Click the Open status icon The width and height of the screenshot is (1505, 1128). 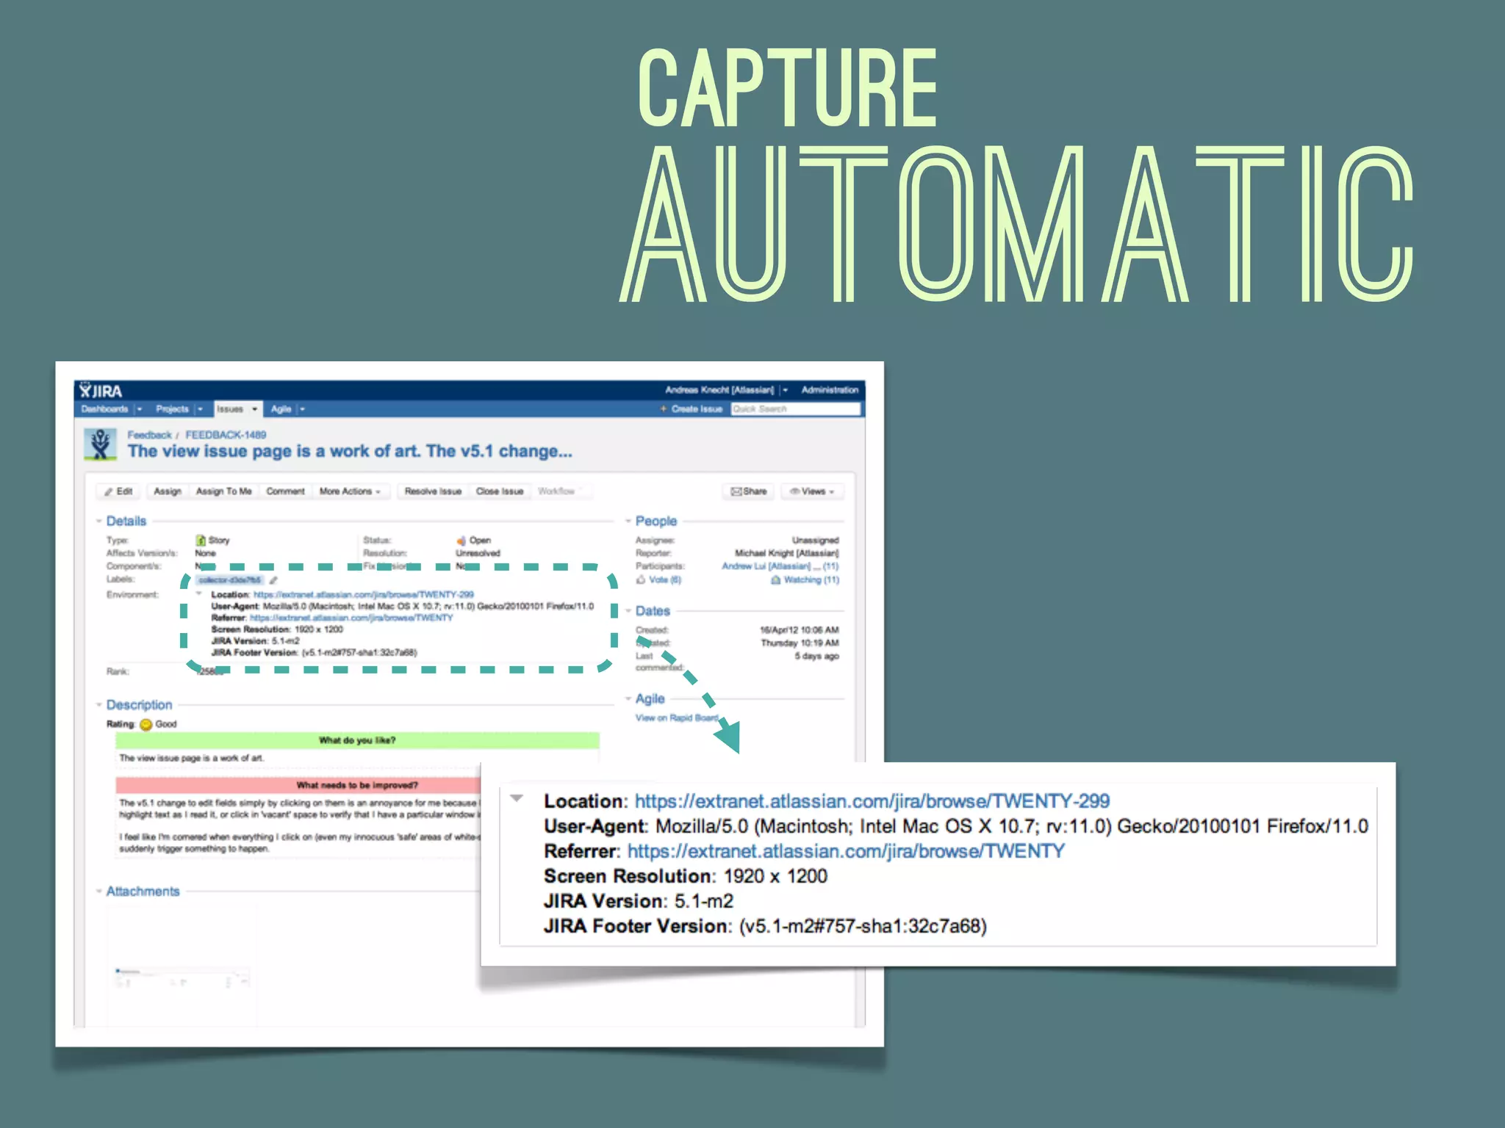[x=461, y=540]
